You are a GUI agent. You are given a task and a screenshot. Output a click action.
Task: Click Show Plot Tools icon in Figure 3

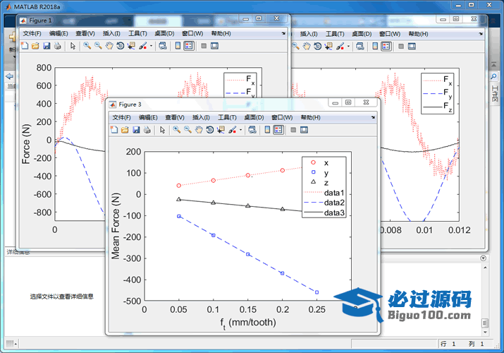pos(304,130)
